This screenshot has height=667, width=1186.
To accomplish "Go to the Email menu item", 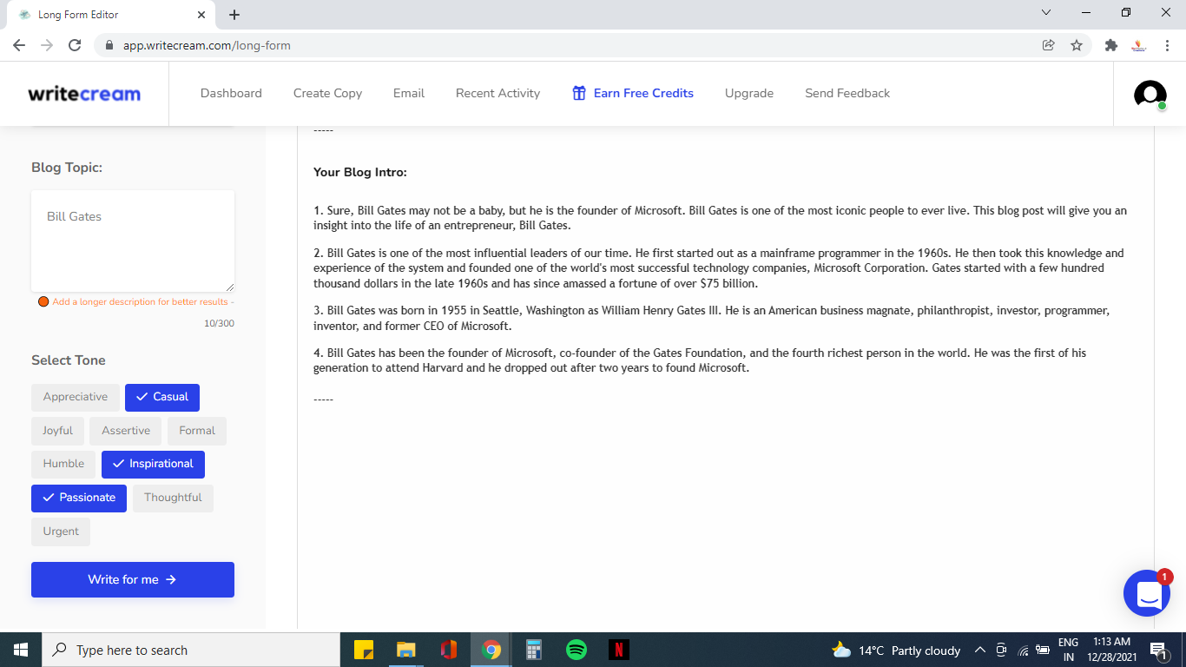I will point(409,93).
